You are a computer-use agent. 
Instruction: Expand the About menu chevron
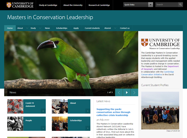coord(27,28)
